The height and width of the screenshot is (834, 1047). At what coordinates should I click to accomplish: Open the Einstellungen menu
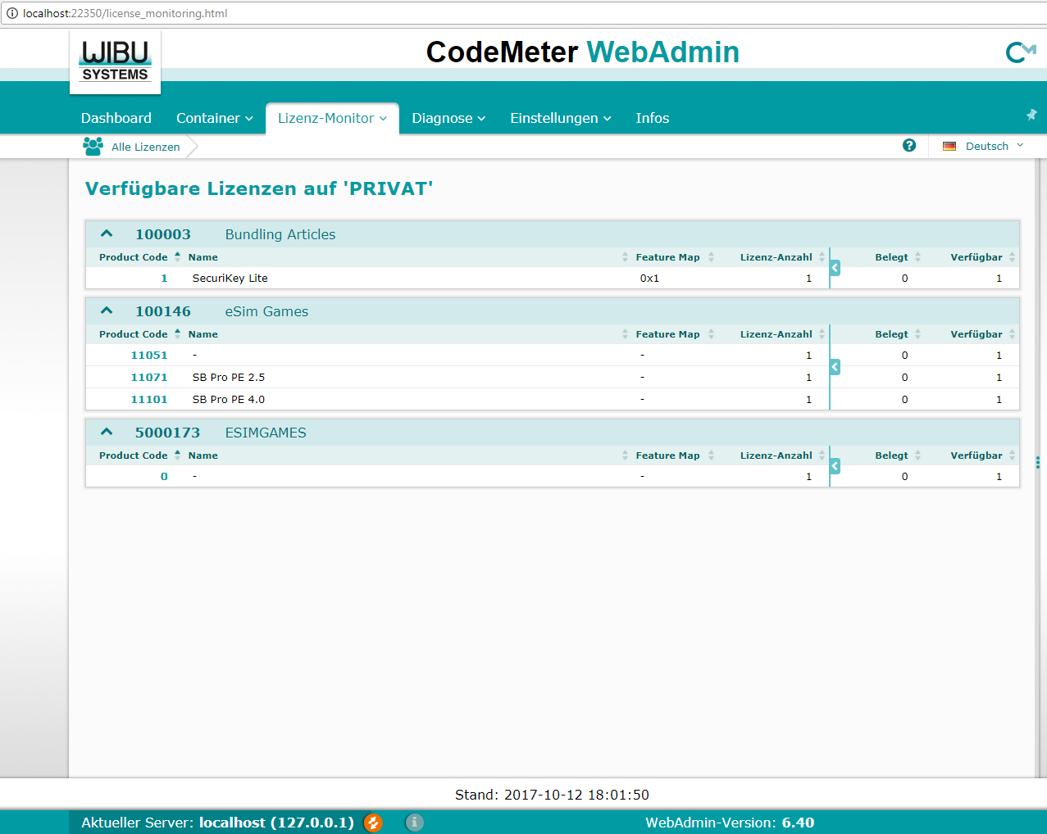pos(560,118)
